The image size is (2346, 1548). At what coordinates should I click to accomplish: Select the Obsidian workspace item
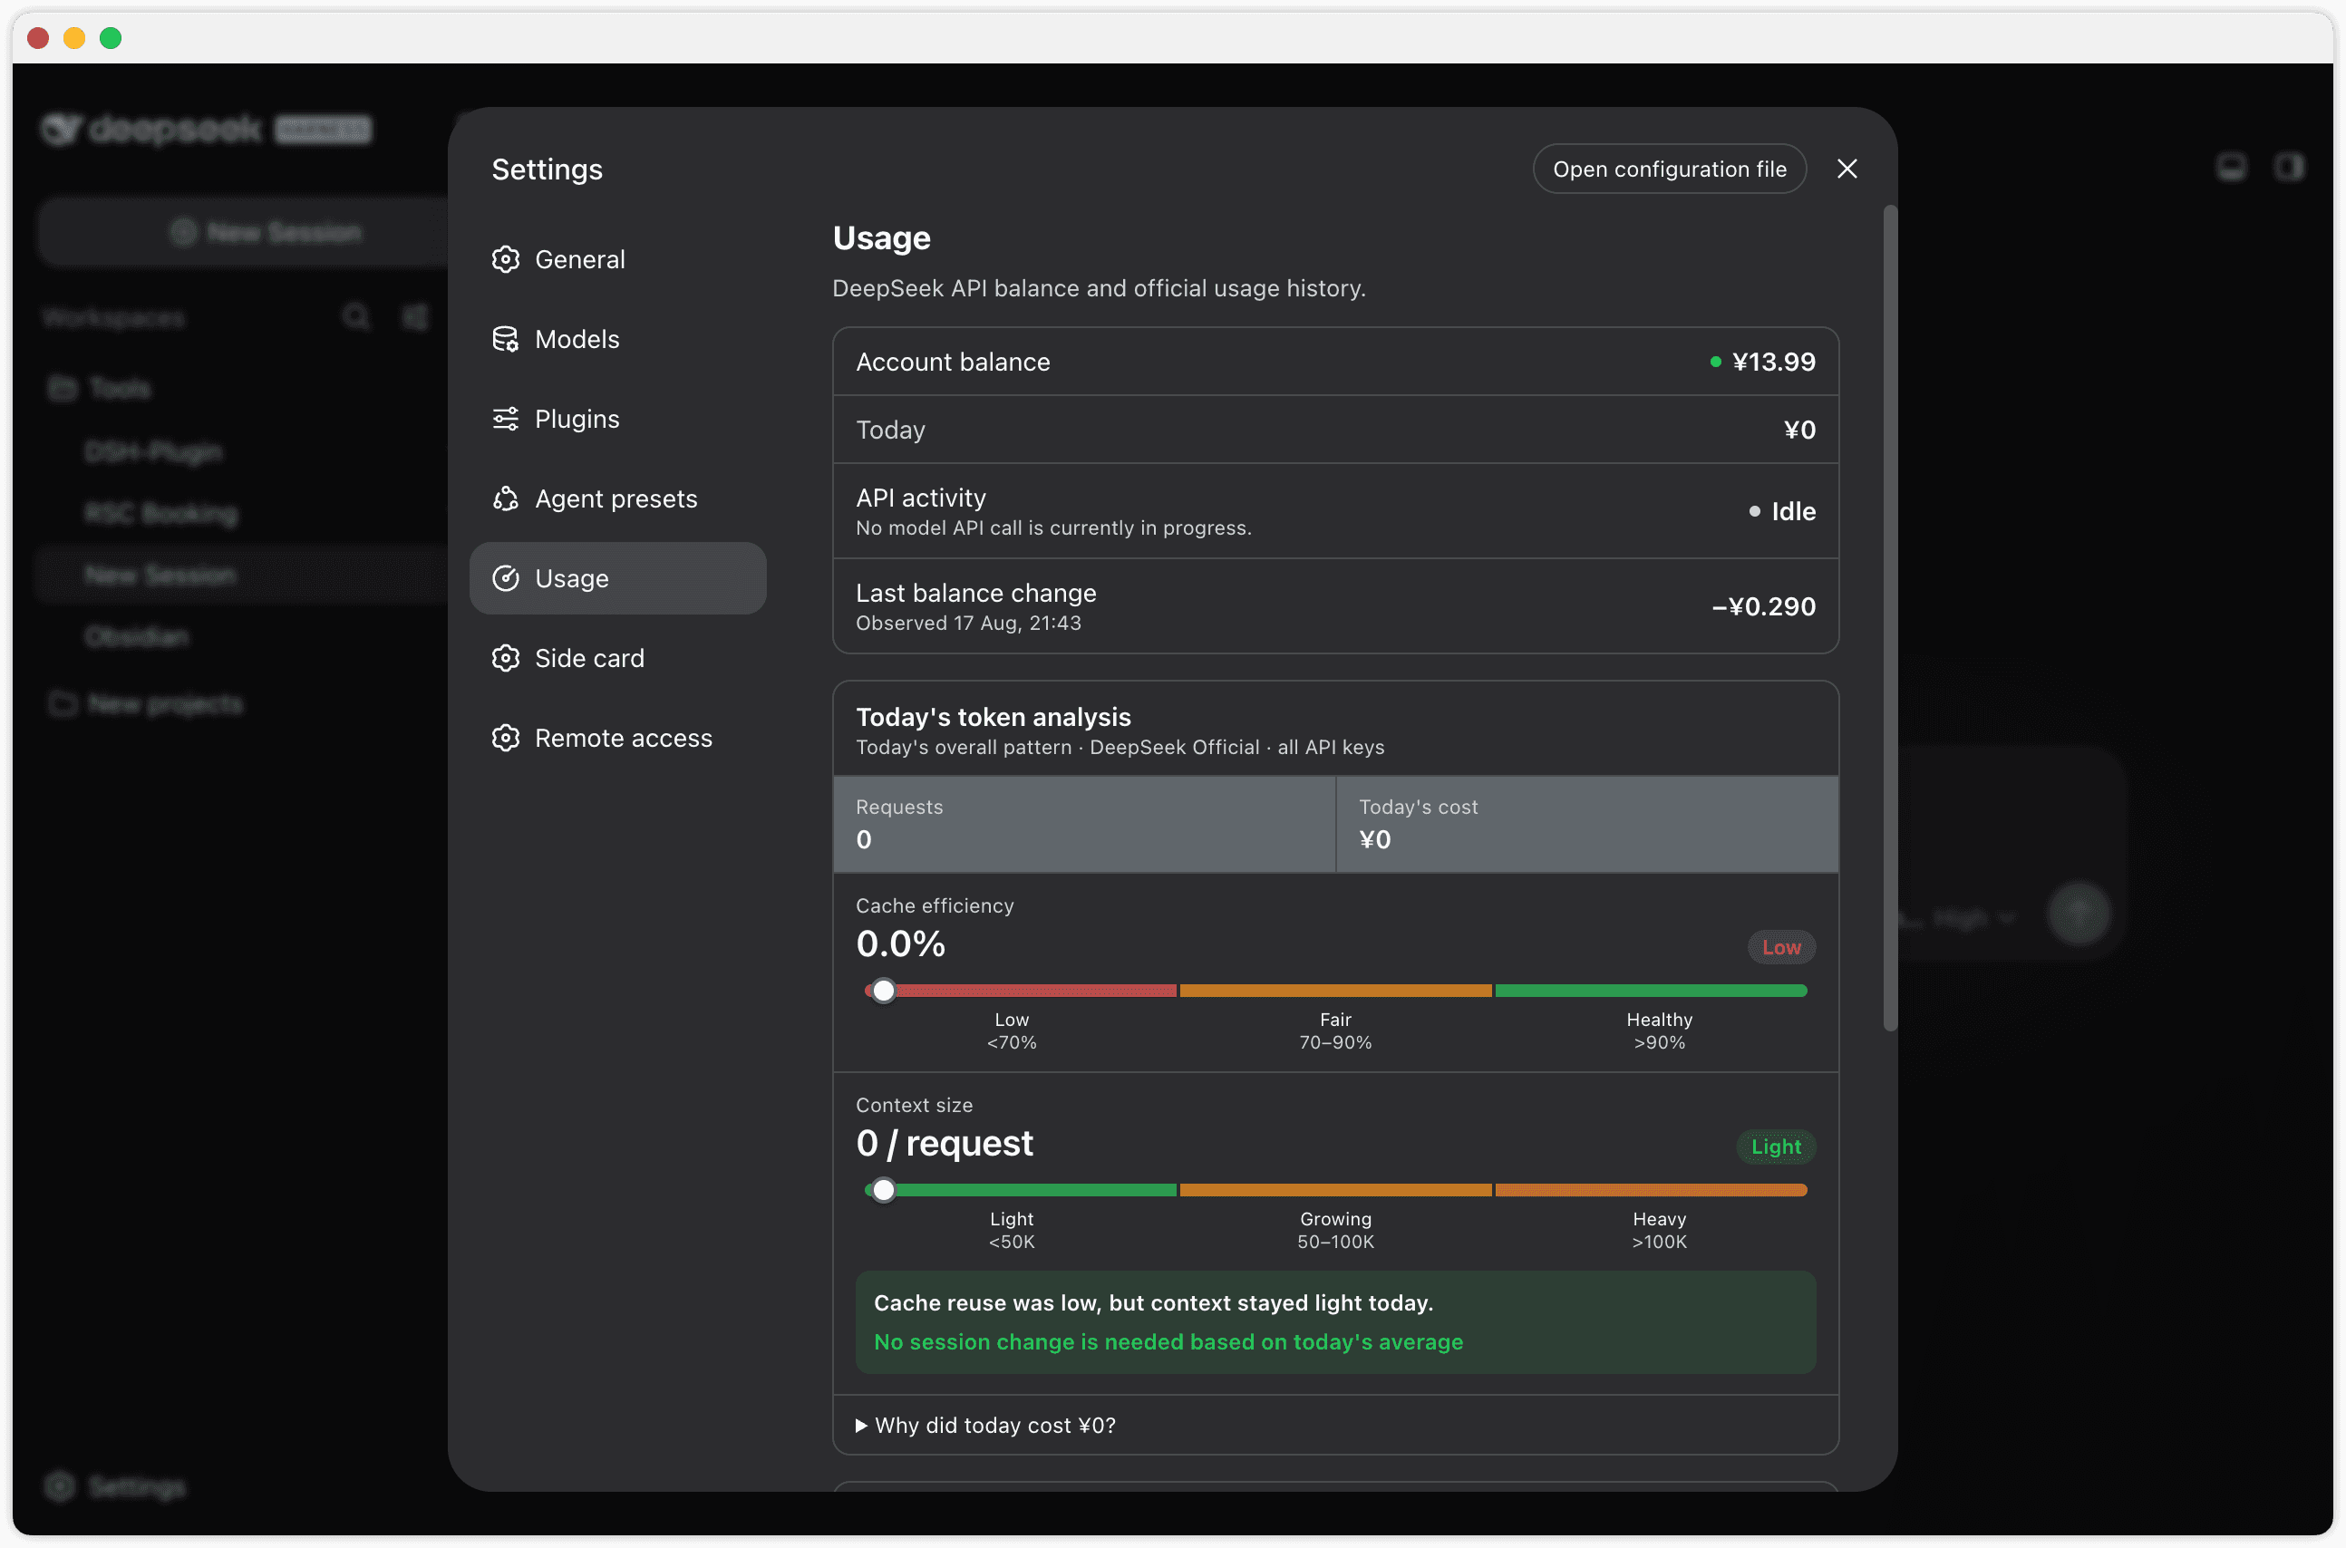[x=136, y=637]
